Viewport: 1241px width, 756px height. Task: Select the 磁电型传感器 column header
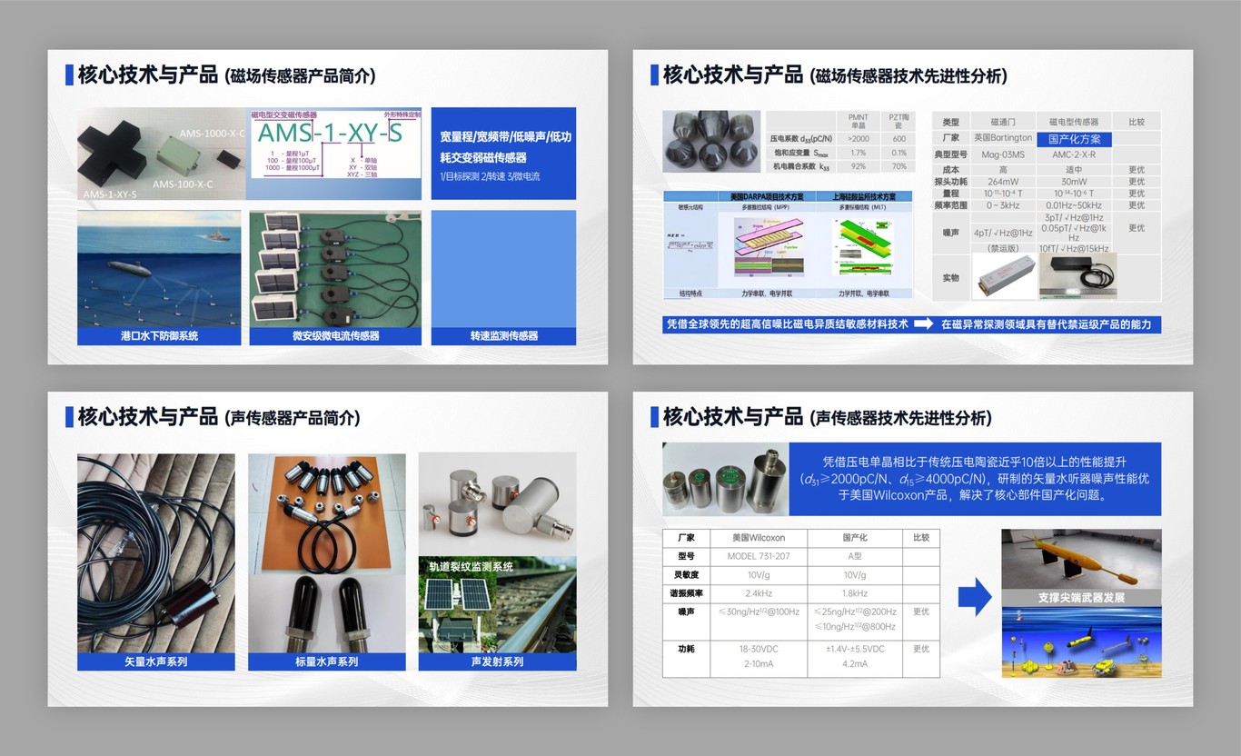[x=1074, y=122]
